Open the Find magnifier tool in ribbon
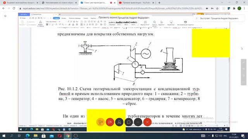This screenshot has height=139, width=248. pos(154,22)
